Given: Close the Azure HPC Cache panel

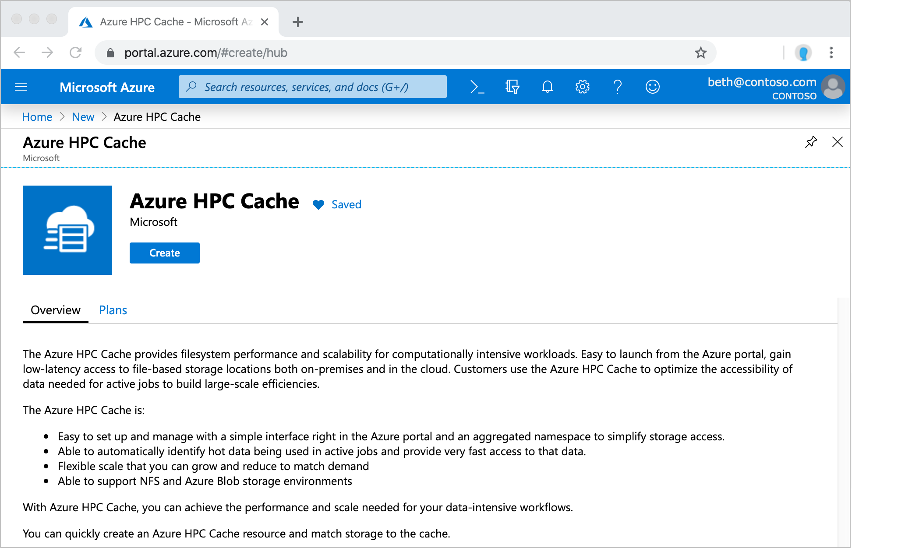Looking at the screenshot, I should (x=838, y=142).
